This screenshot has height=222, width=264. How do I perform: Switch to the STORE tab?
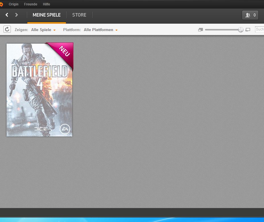tap(79, 15)
